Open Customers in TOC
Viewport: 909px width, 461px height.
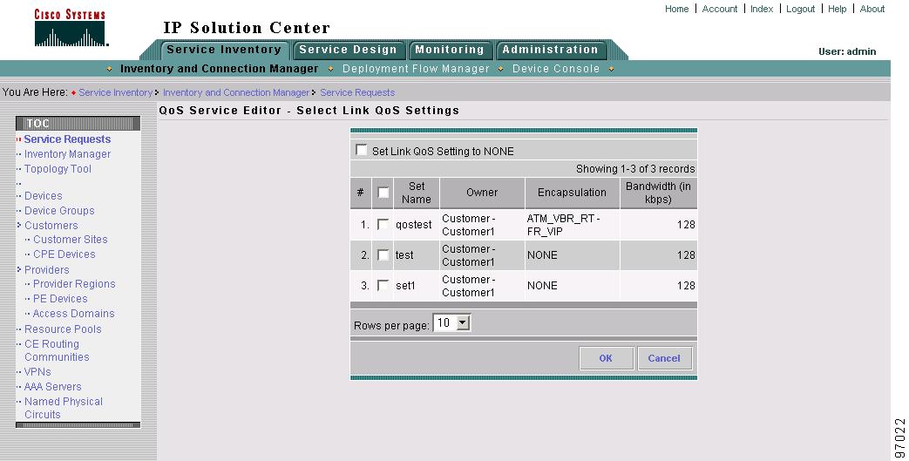click(51, 226)
